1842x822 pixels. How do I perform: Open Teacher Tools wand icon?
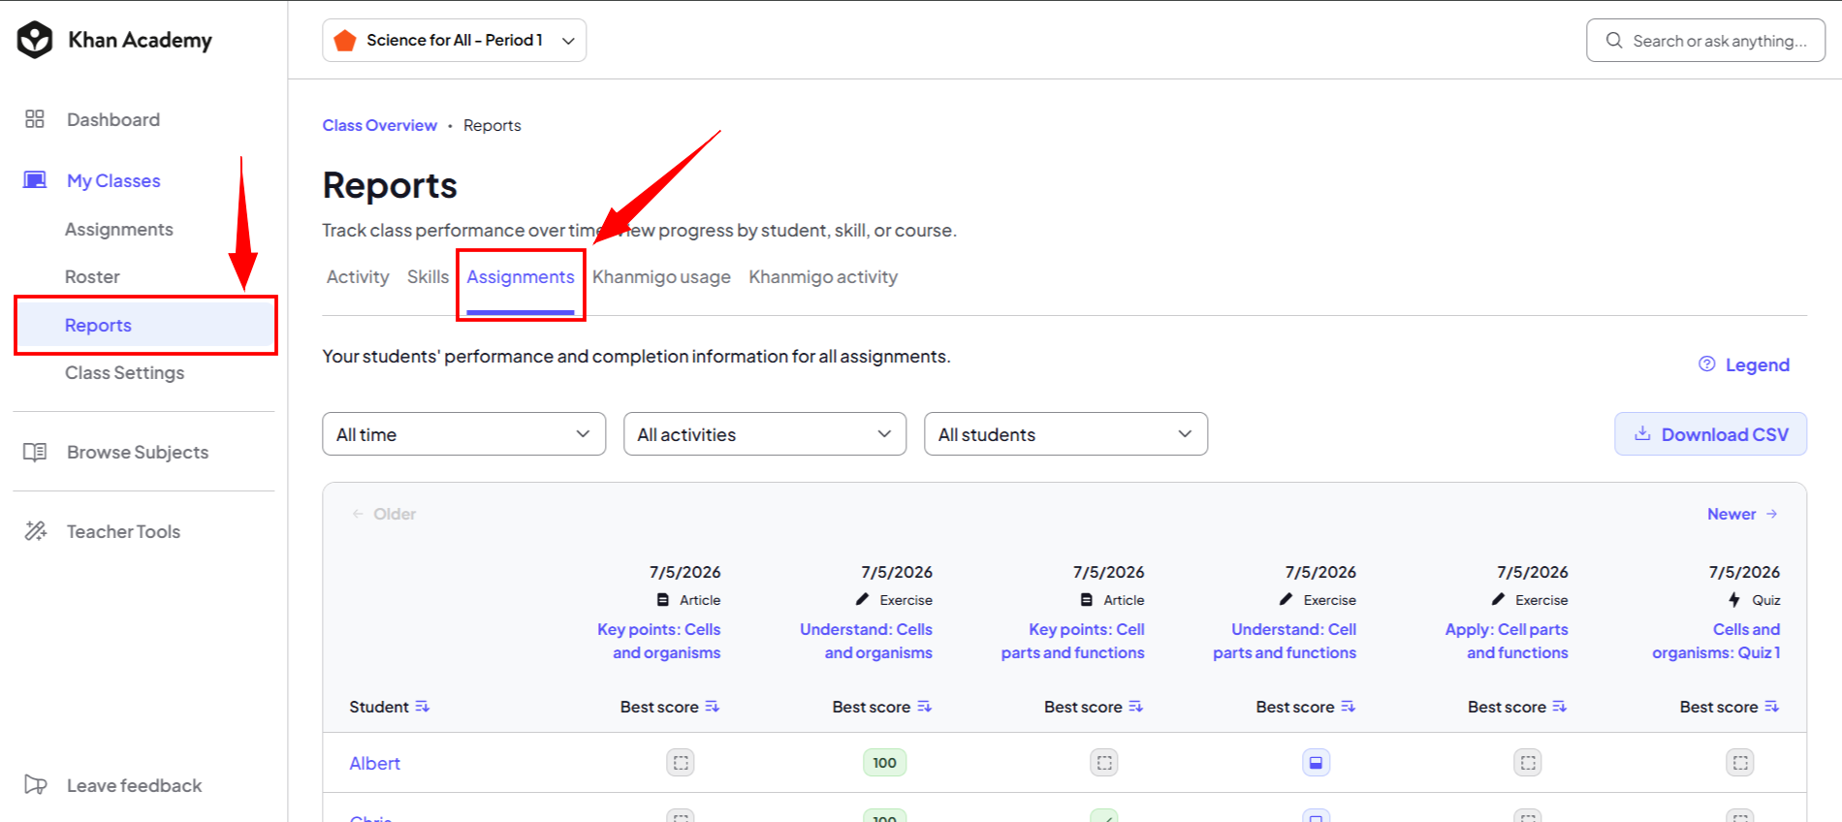pyautogui.click(x=36, y=531)
